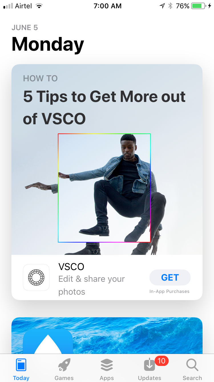Viewport: 214px width, 382px height.
Task: Open the Updates download icon
Action: (x=149, y=365)
